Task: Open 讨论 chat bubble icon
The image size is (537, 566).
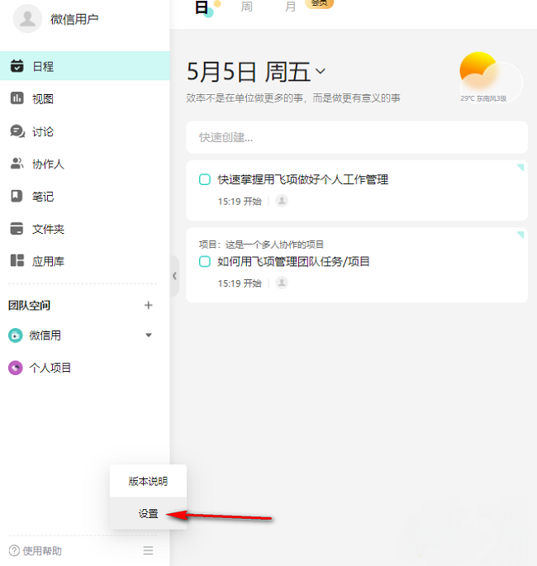Action: [x=17, y=131]
